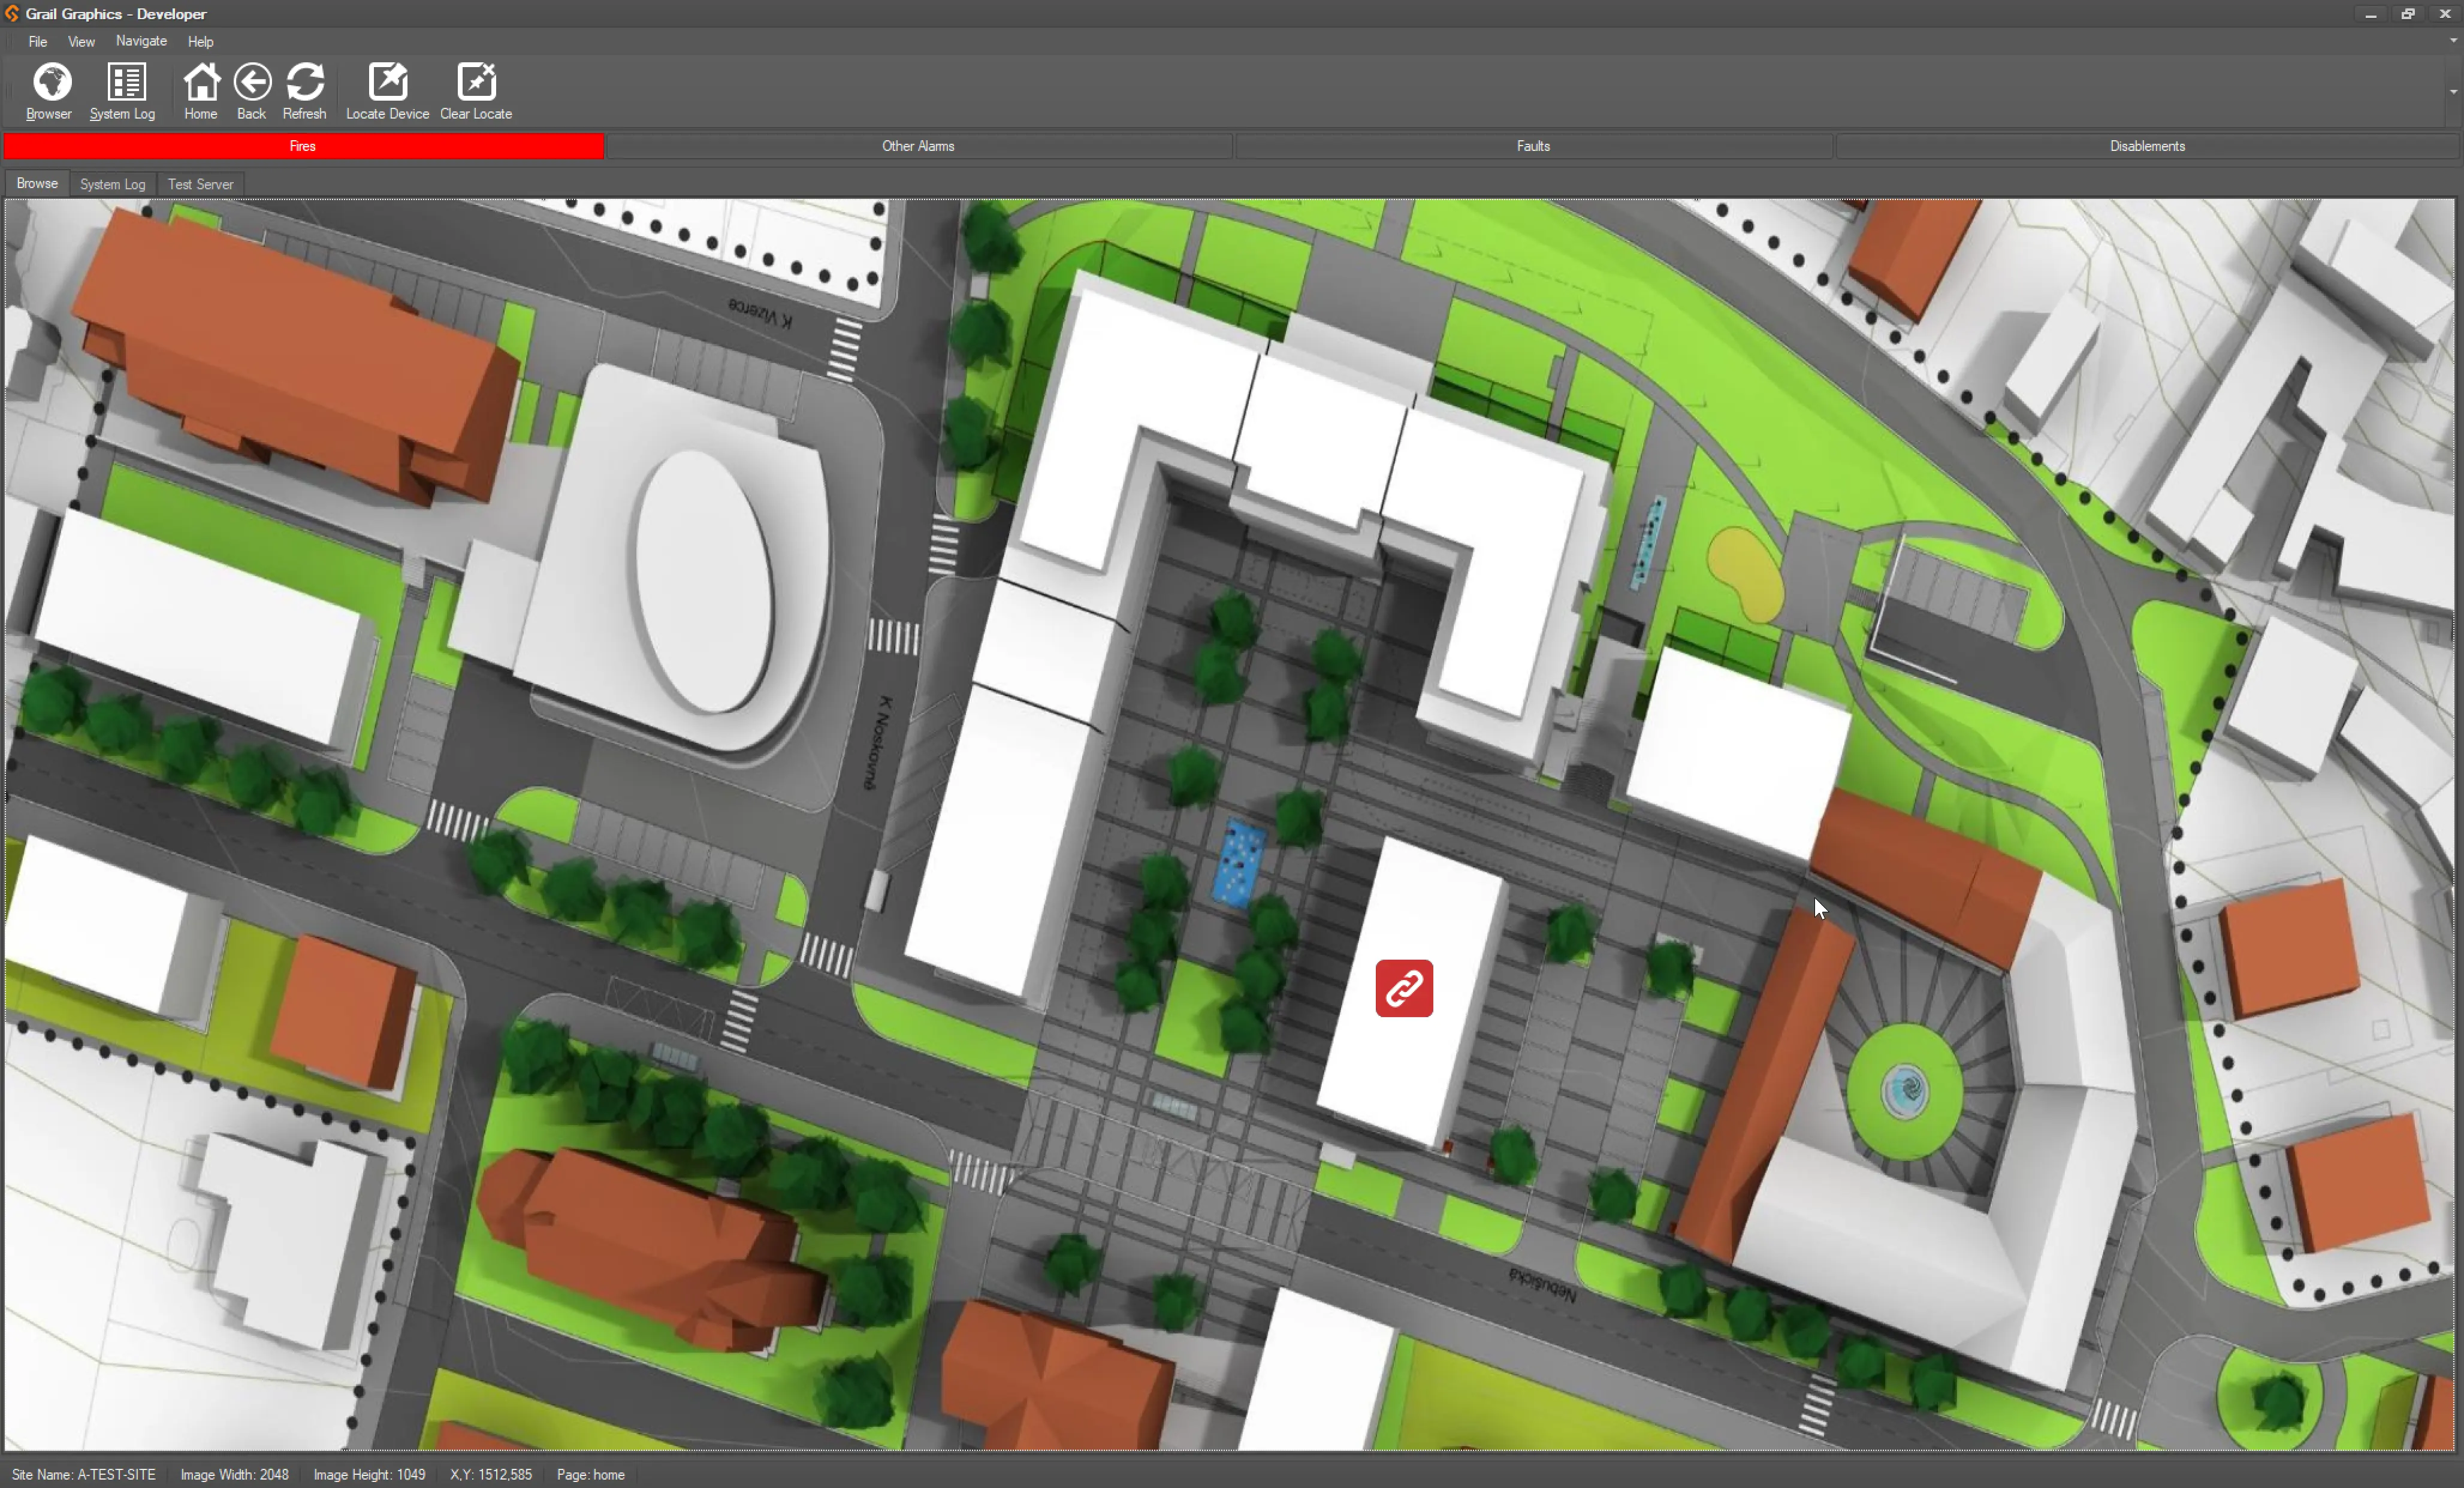Viewport: 2464px width, 1488px height.
Task: Open the Browser globe icon
Action: click(51, 83)
